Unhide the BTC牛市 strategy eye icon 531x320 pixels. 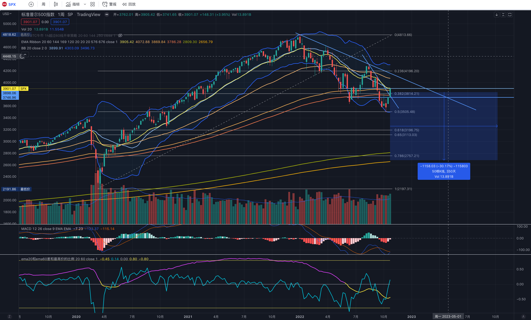[120, 35]
